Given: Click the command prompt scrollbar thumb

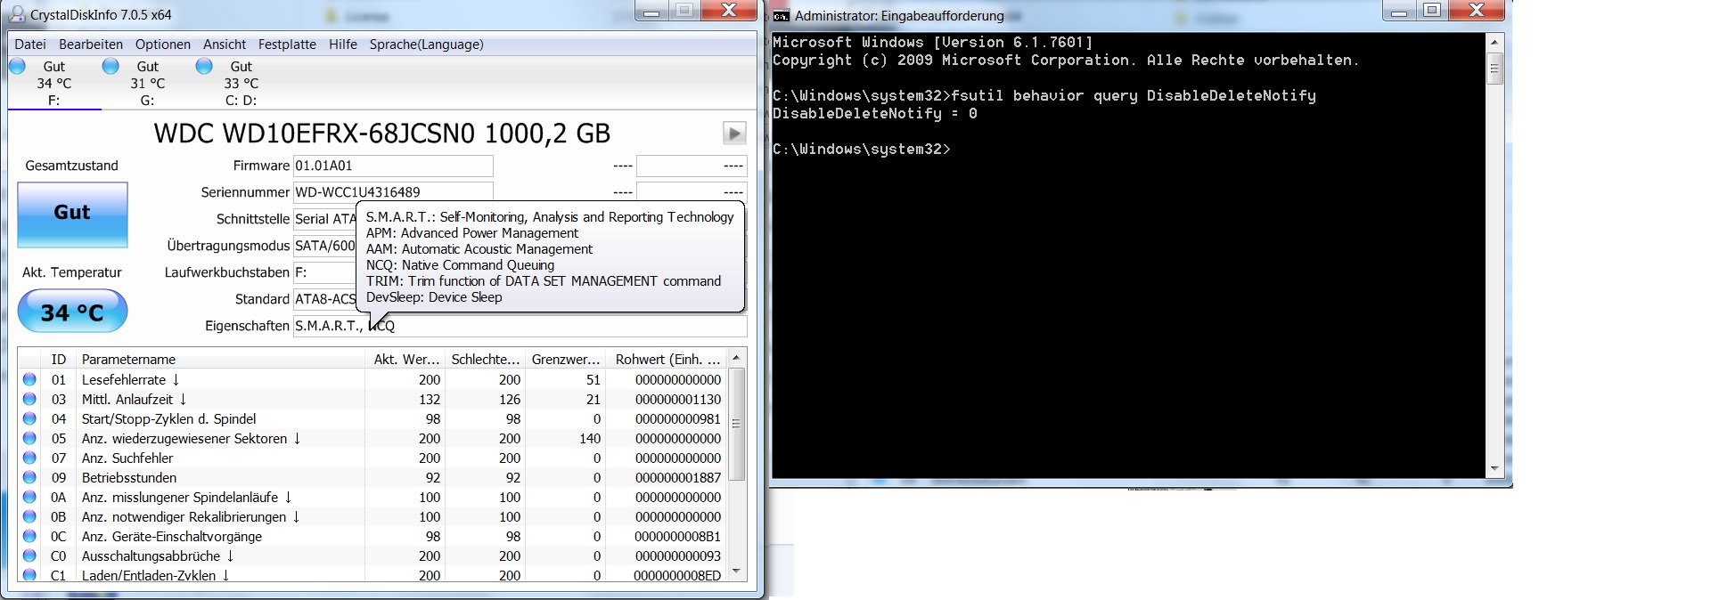Looking at the screenshot, I should [1494, 68].
